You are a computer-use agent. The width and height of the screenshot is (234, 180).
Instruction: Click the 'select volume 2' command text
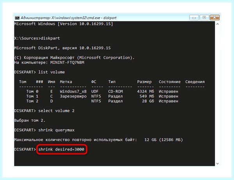point(57,110)
